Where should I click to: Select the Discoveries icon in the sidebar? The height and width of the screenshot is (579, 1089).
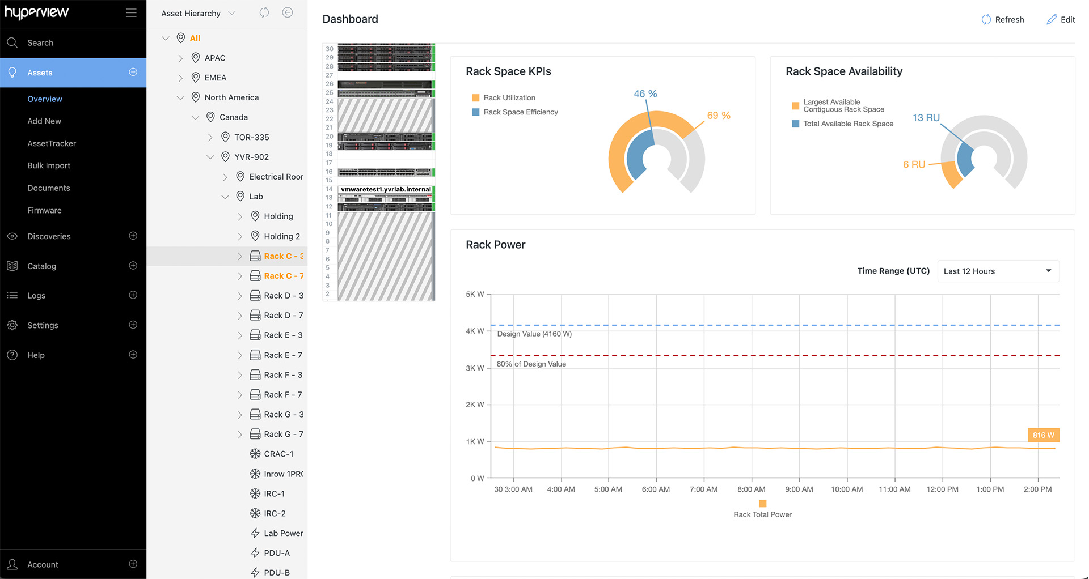(12, 236)
